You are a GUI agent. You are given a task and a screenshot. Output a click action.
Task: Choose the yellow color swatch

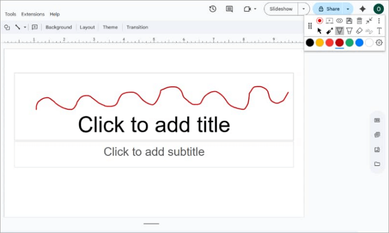click(x=320, y=43)
